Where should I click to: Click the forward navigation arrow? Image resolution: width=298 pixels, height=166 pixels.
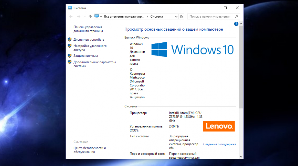click(79, 17)
